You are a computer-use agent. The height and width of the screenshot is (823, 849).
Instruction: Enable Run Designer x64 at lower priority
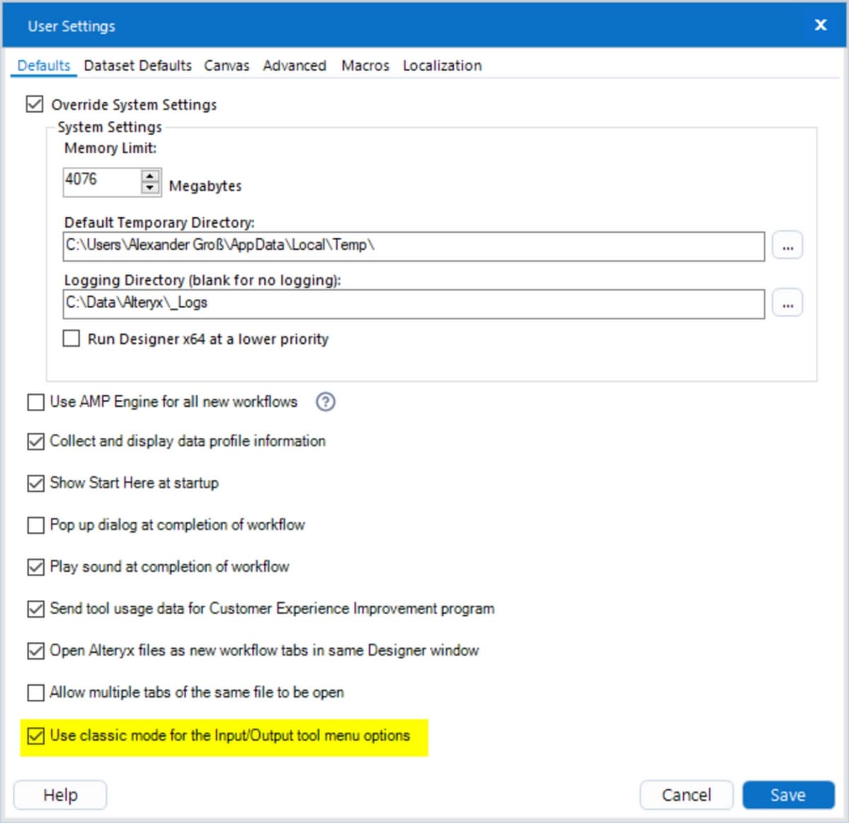(71, 339)
